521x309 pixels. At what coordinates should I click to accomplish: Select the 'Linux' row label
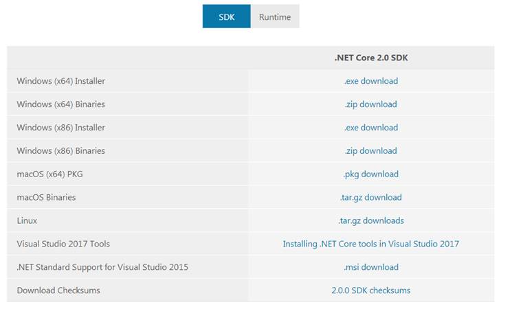click(x=27, y=220)
